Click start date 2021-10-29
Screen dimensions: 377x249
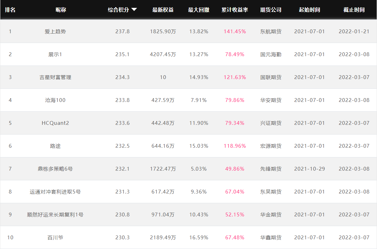(x=310, y=169)
